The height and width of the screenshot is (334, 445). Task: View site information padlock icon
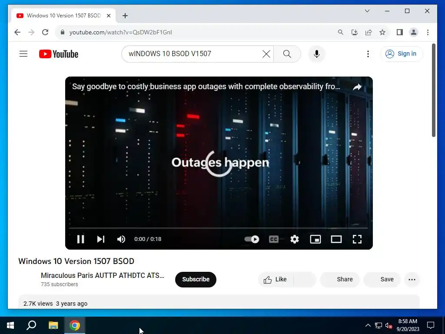coord(63,32)
